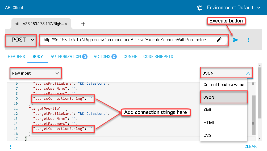Click the CLEAR button

tap(250, 147)
